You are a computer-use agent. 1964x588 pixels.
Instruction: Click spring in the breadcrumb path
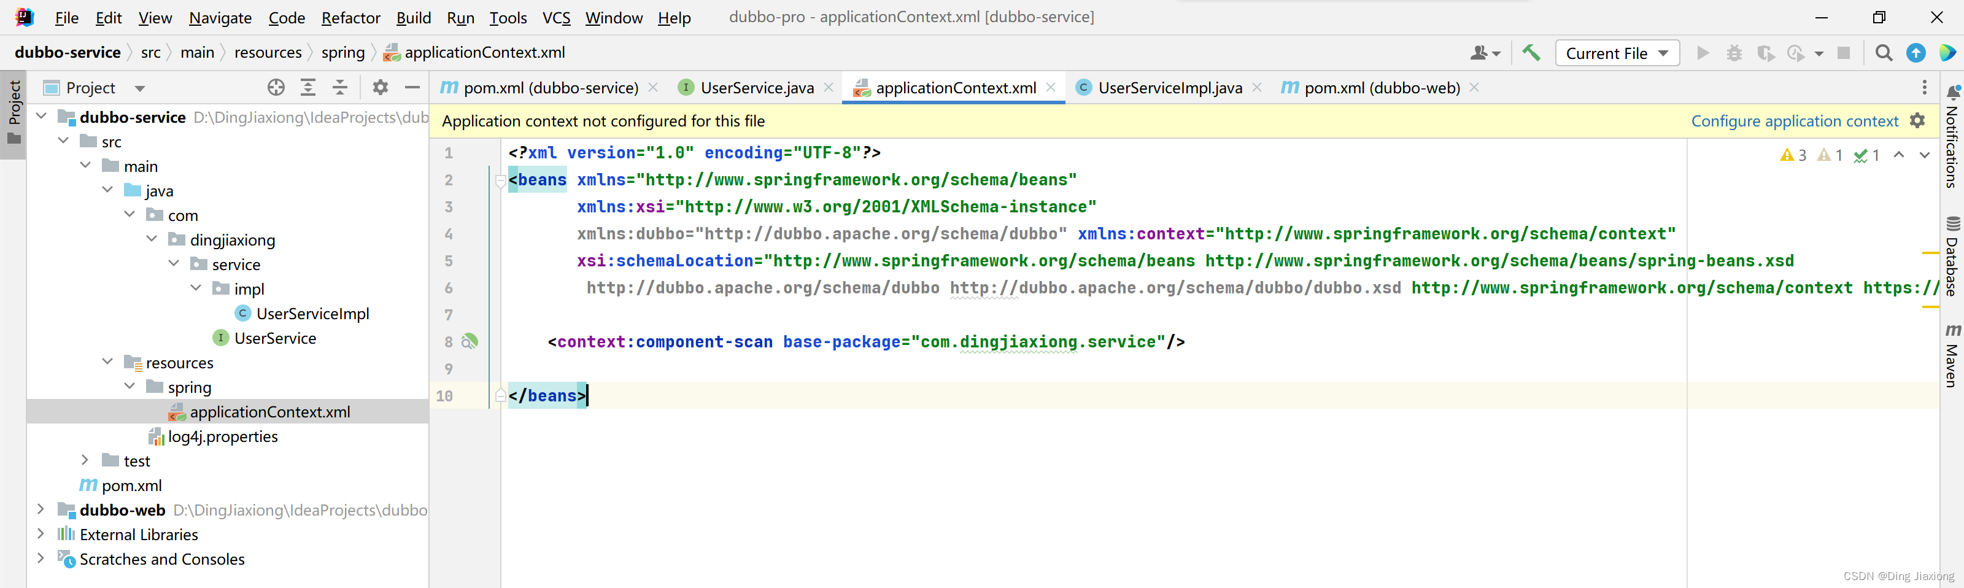tap(343, 52)
